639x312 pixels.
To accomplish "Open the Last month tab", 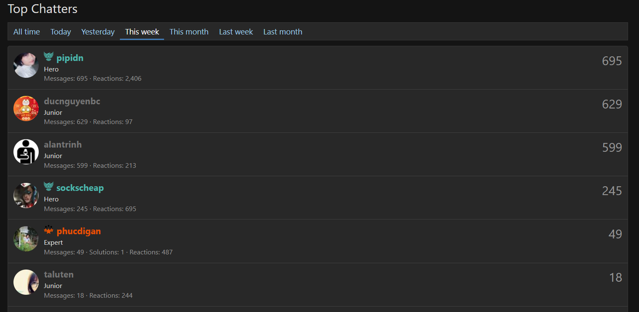I will coord(283,32).
